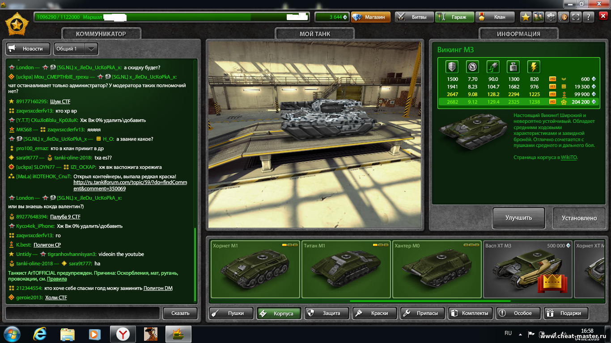Open the friends list soldiers icon
Screen dimensions: 611x343
click(x=539, y=17)
